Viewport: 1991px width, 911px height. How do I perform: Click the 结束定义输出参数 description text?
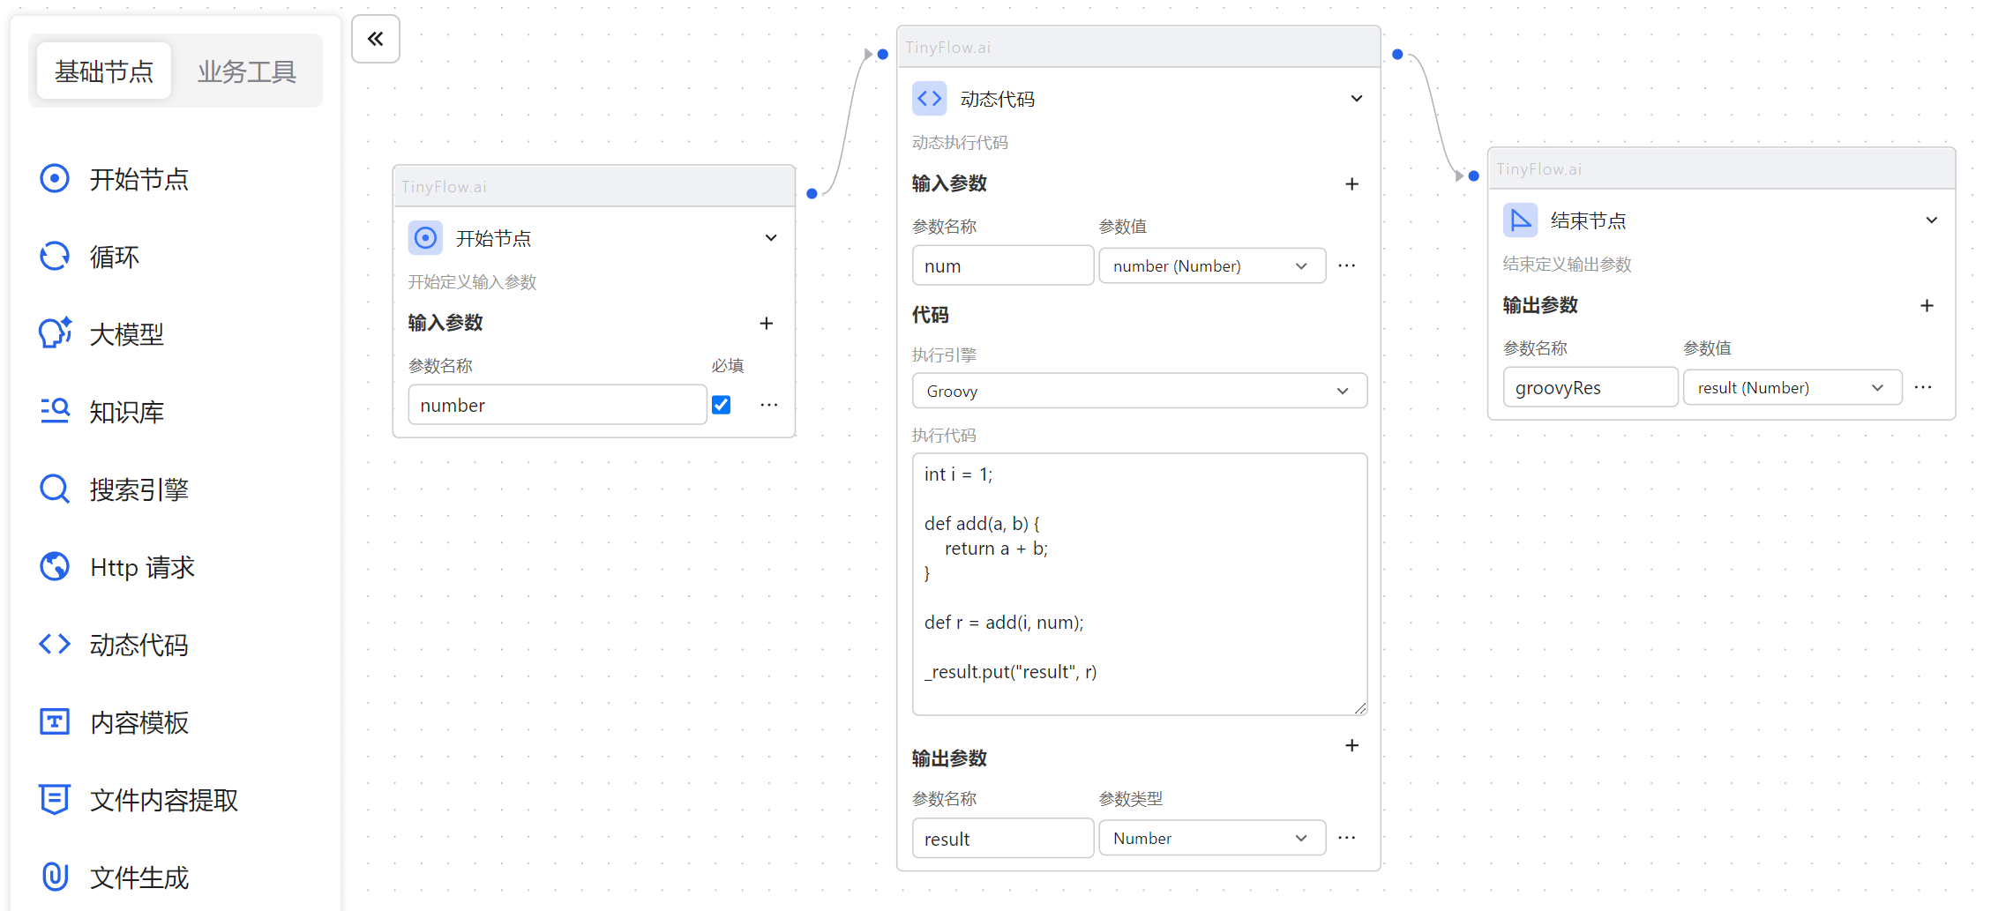coord(1568,265)
